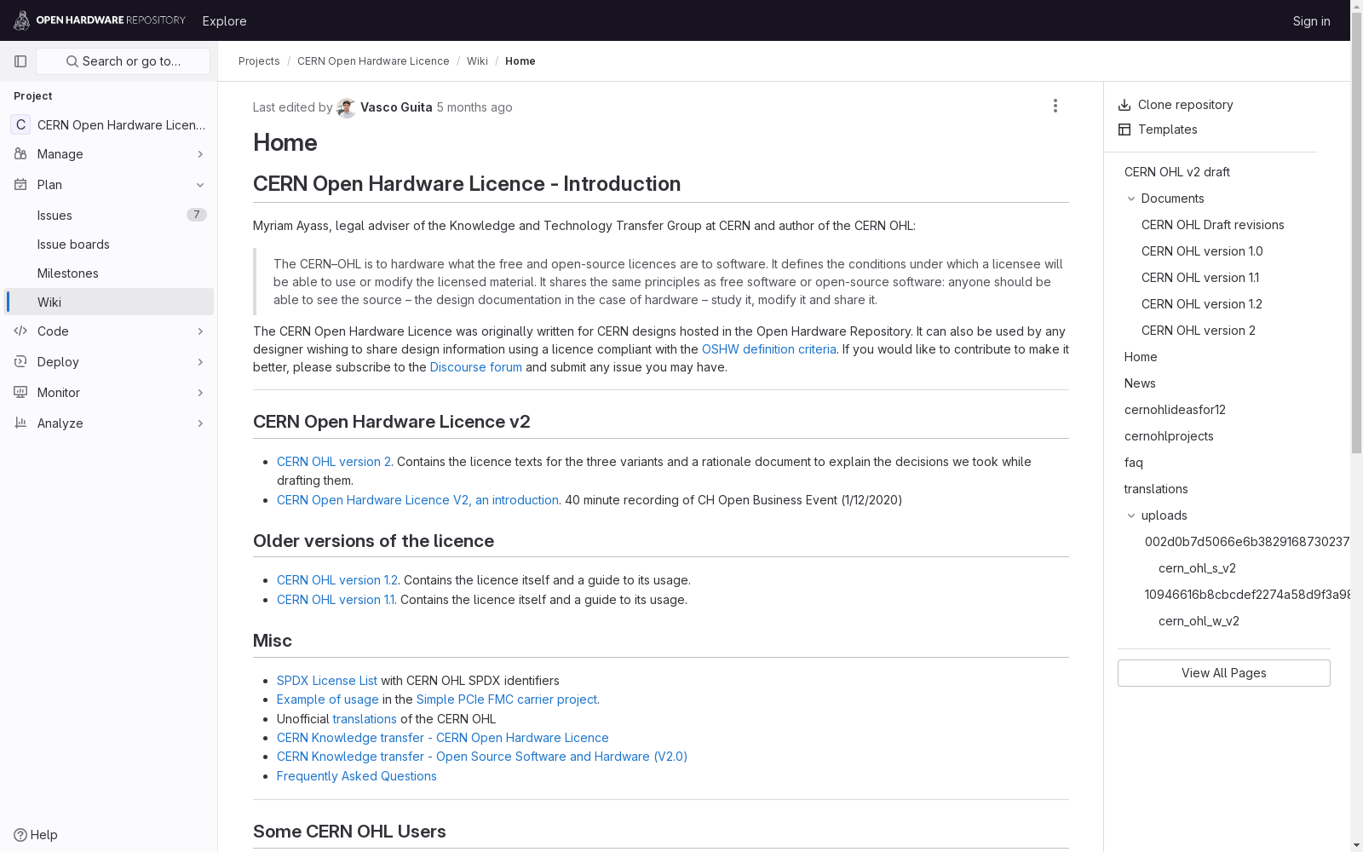Toggle the sidebar collapse icon

(x=20, y=61)
